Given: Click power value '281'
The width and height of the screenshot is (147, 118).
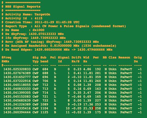Looking at the screenshot, I should (98, 73).
